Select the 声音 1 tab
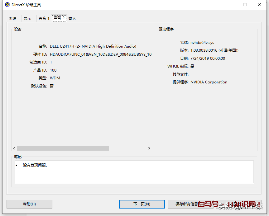 tap(44, 19)
